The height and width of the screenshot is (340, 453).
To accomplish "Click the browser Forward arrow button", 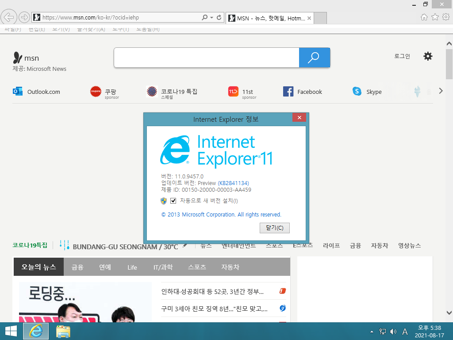I will point(24,17).
